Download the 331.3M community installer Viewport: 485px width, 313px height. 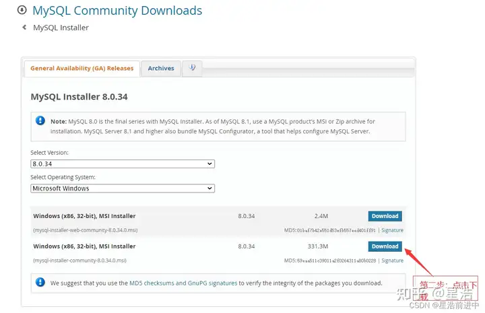[385, 246]
